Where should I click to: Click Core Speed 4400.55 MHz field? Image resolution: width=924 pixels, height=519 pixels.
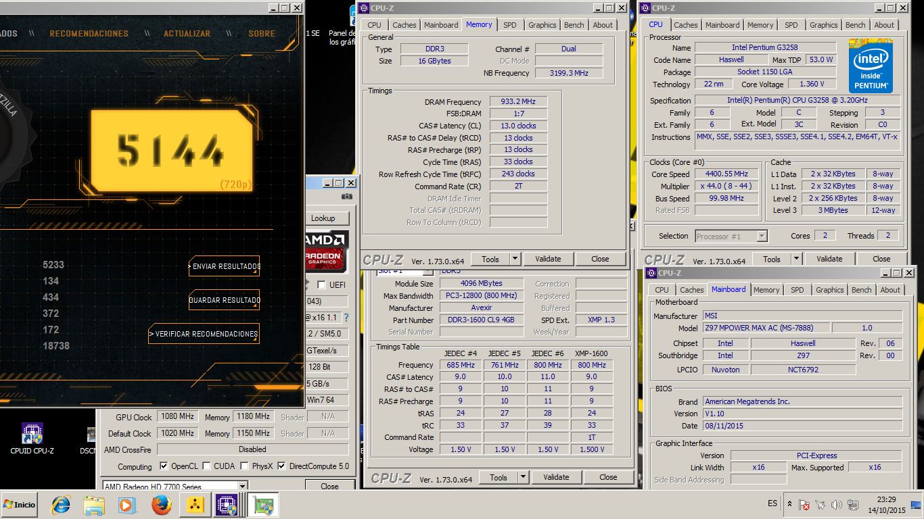(726, 174)
